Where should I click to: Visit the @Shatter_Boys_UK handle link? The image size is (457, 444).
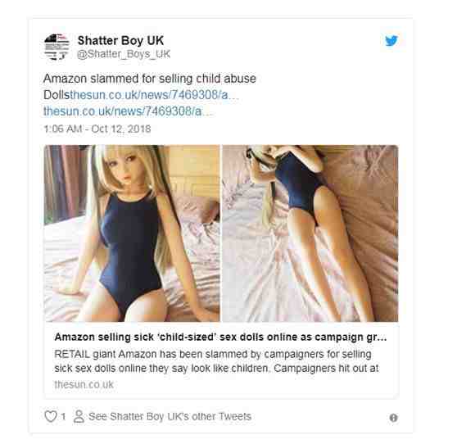pyautogui.click(x=124, y=54)
